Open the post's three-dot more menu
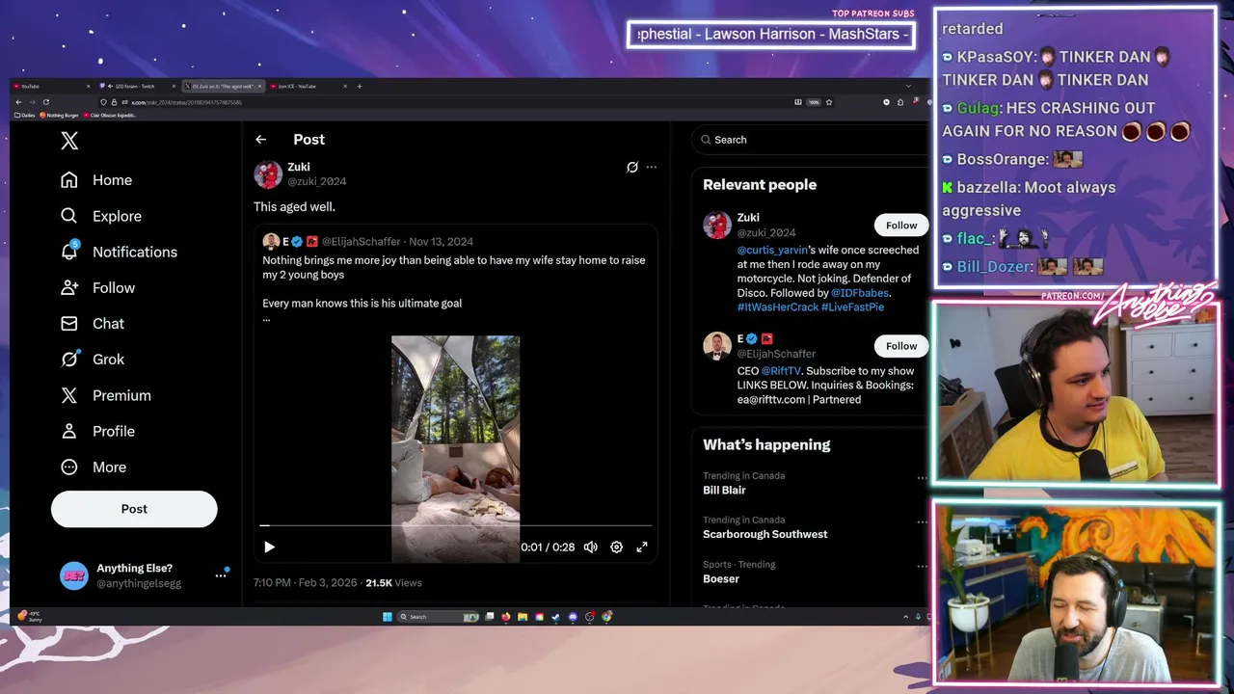This screenshot has width=1234, height=694. [652, 167]
